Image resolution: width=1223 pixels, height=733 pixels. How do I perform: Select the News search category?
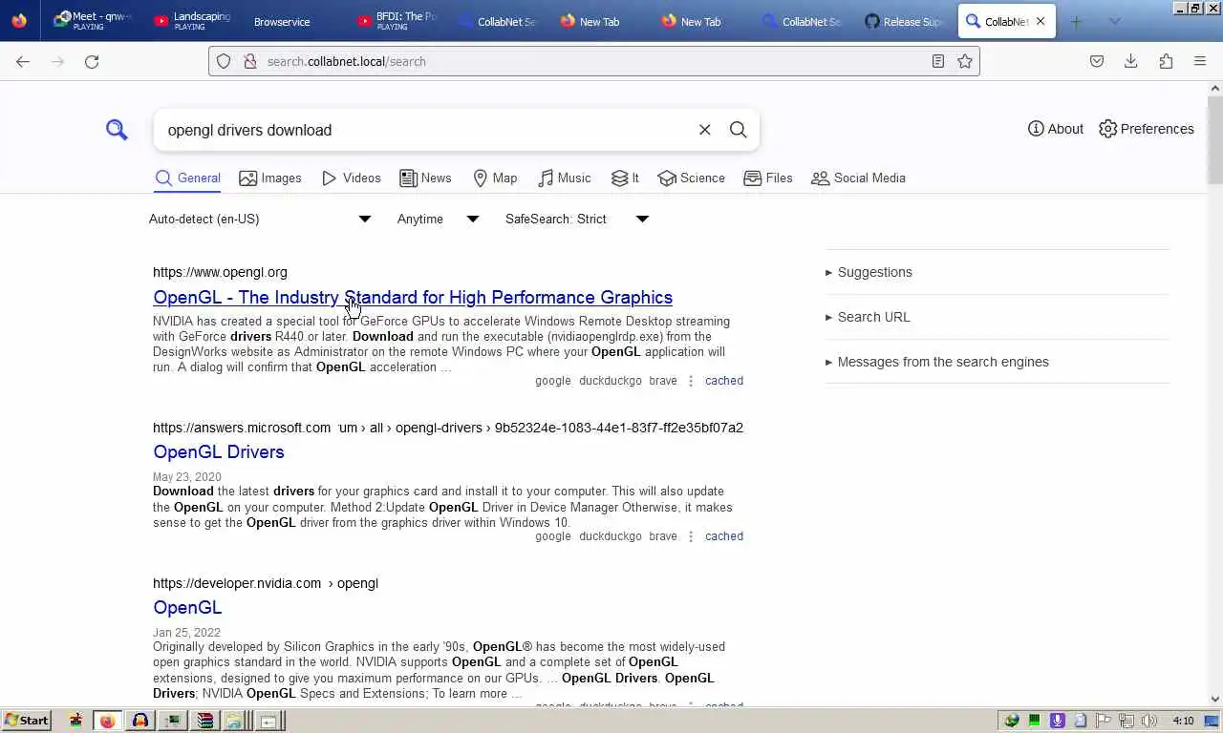click(x=425, y=178)
